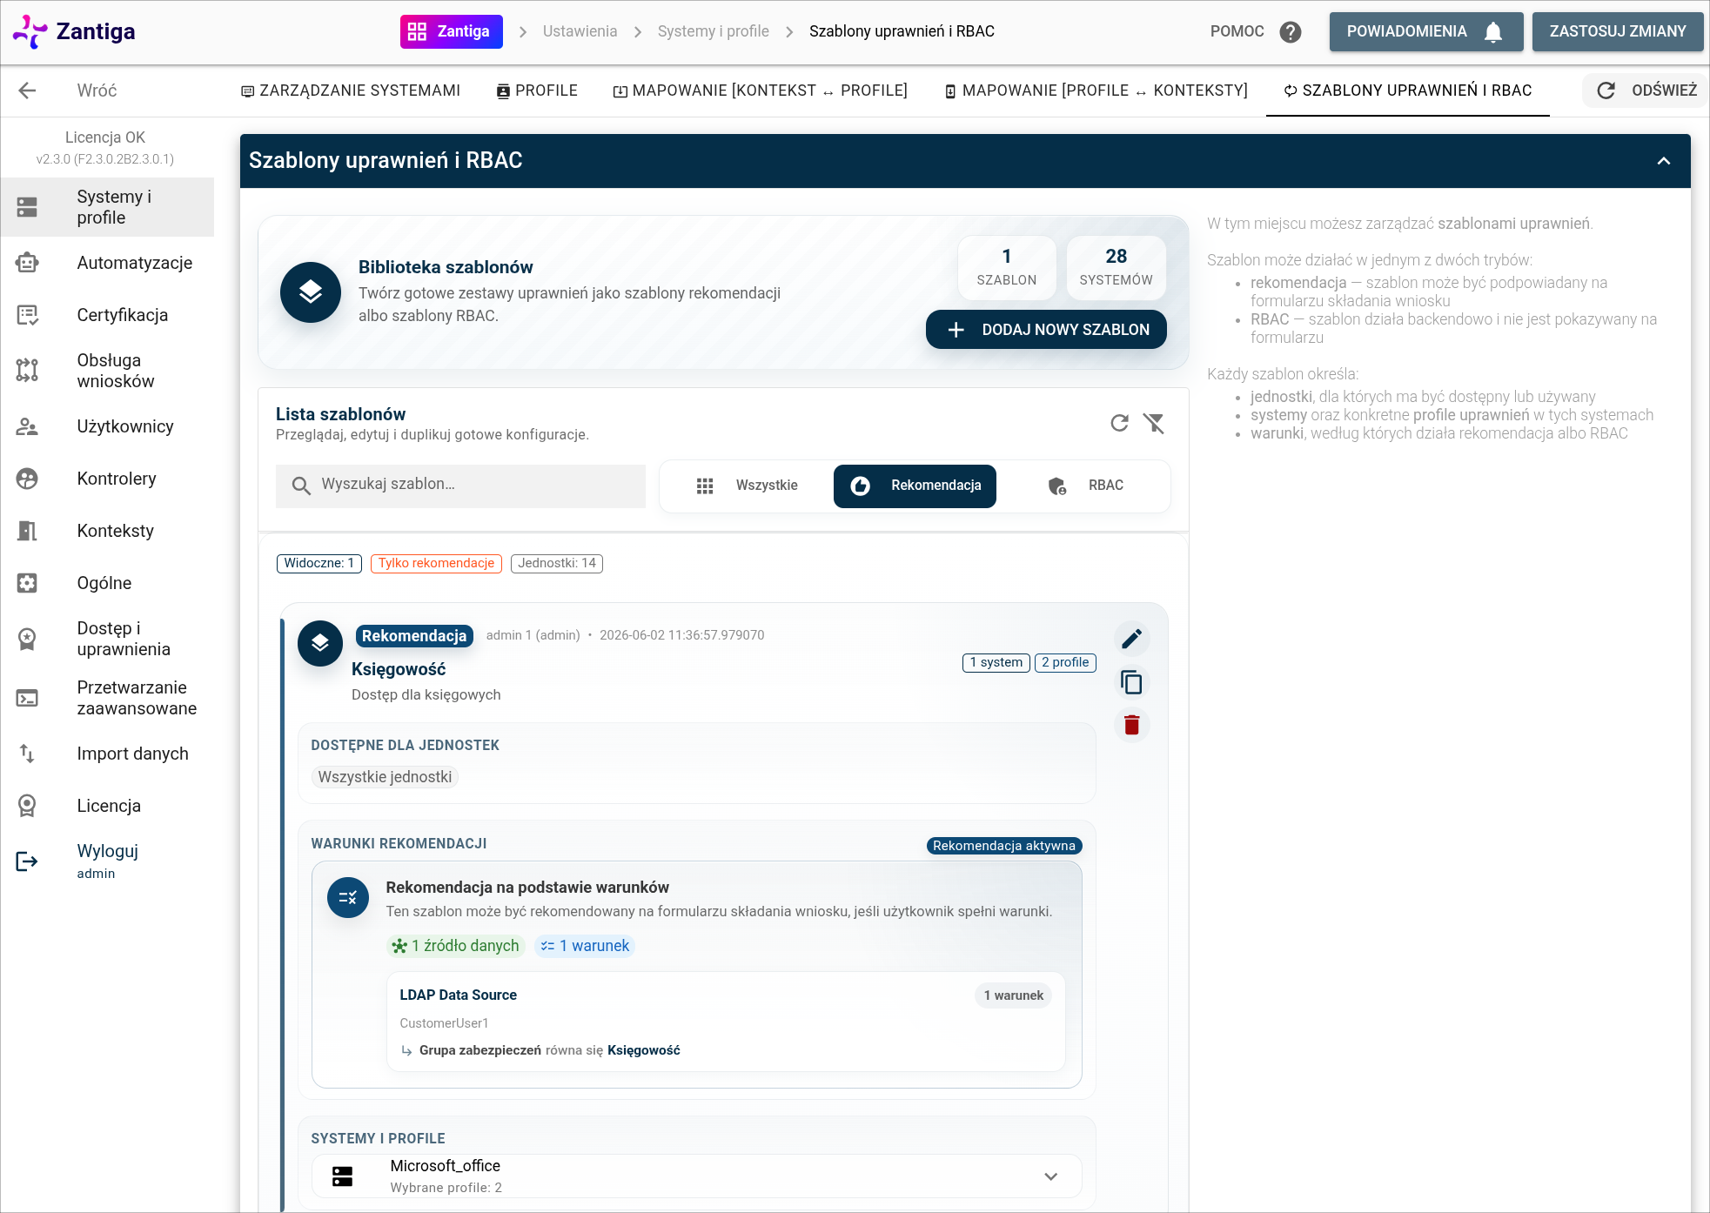Select the Rekomendacja filter option
This screenshot has width=1710, height=1213.
(915, 486)
